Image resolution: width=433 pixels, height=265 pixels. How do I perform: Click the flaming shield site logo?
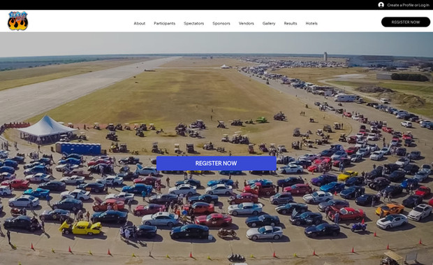pos(17,21)
